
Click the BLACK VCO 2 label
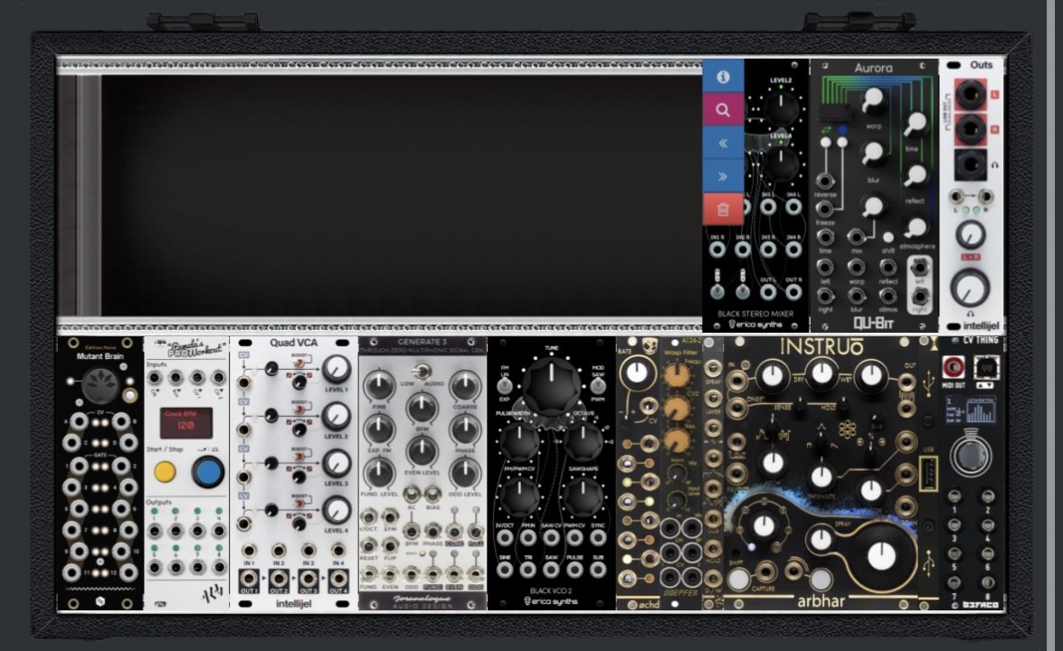point(551,590)
